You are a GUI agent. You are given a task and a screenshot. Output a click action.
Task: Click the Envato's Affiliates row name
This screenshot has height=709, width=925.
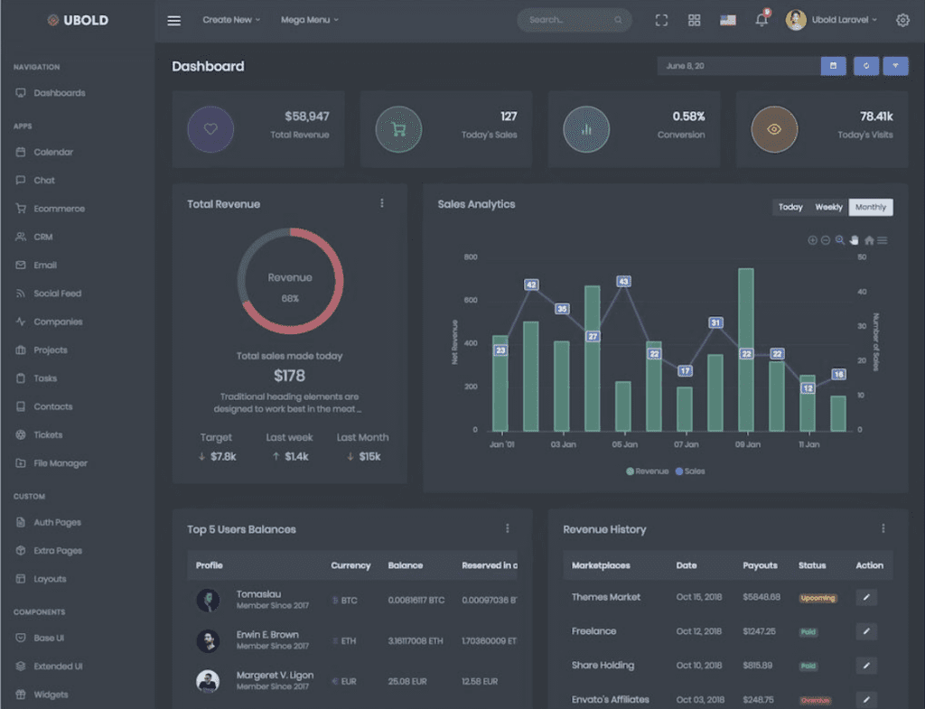[x=610, y=700]
